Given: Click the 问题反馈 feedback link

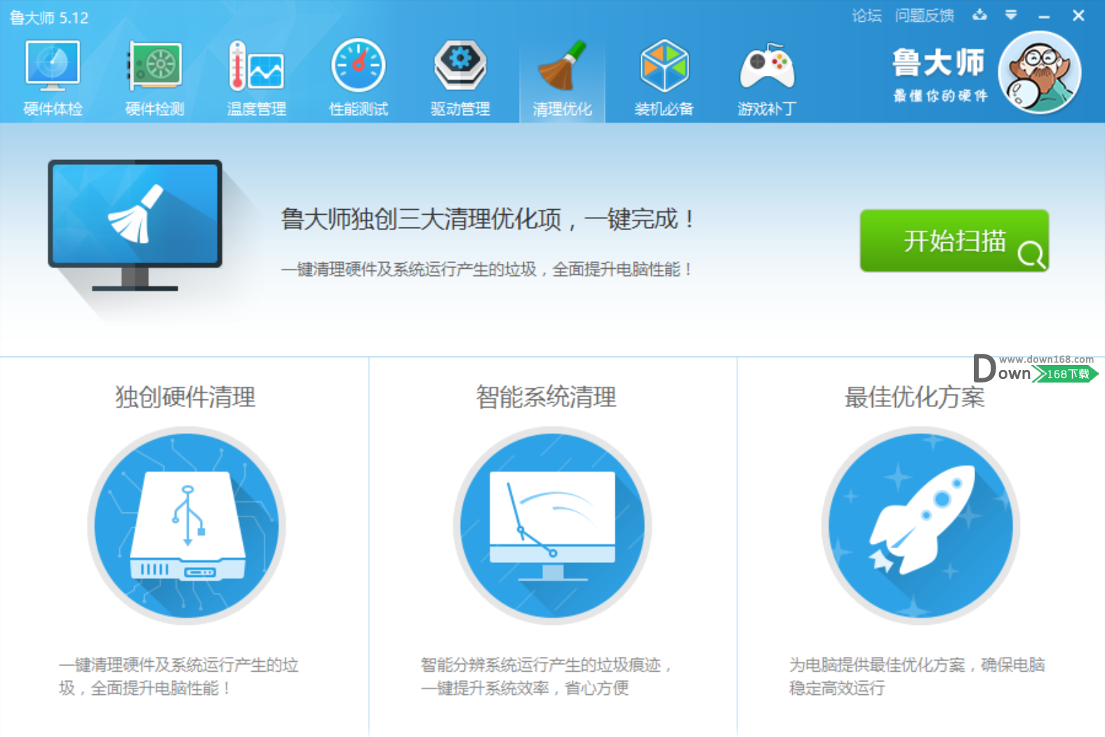Looking at the screenshot, I should coord(925,15).
